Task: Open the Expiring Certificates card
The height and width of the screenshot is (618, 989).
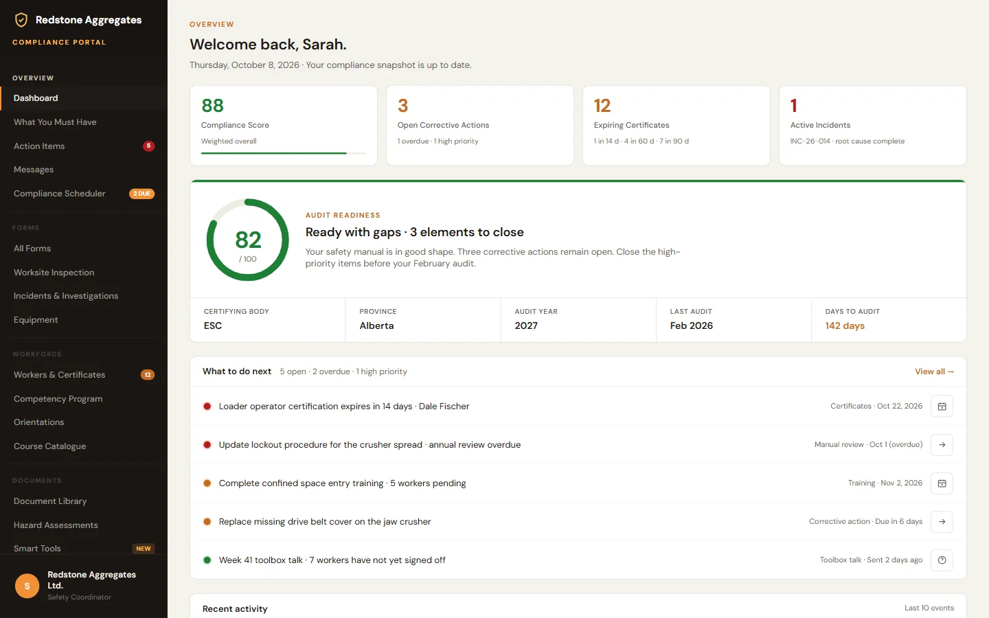Action: (x=677, y=126)
